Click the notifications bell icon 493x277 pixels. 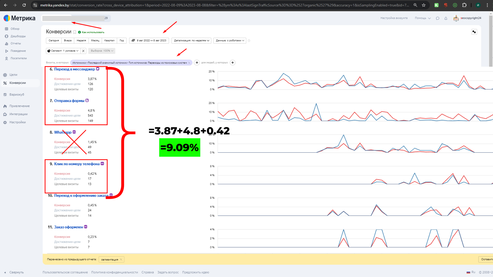click(446, 18)
